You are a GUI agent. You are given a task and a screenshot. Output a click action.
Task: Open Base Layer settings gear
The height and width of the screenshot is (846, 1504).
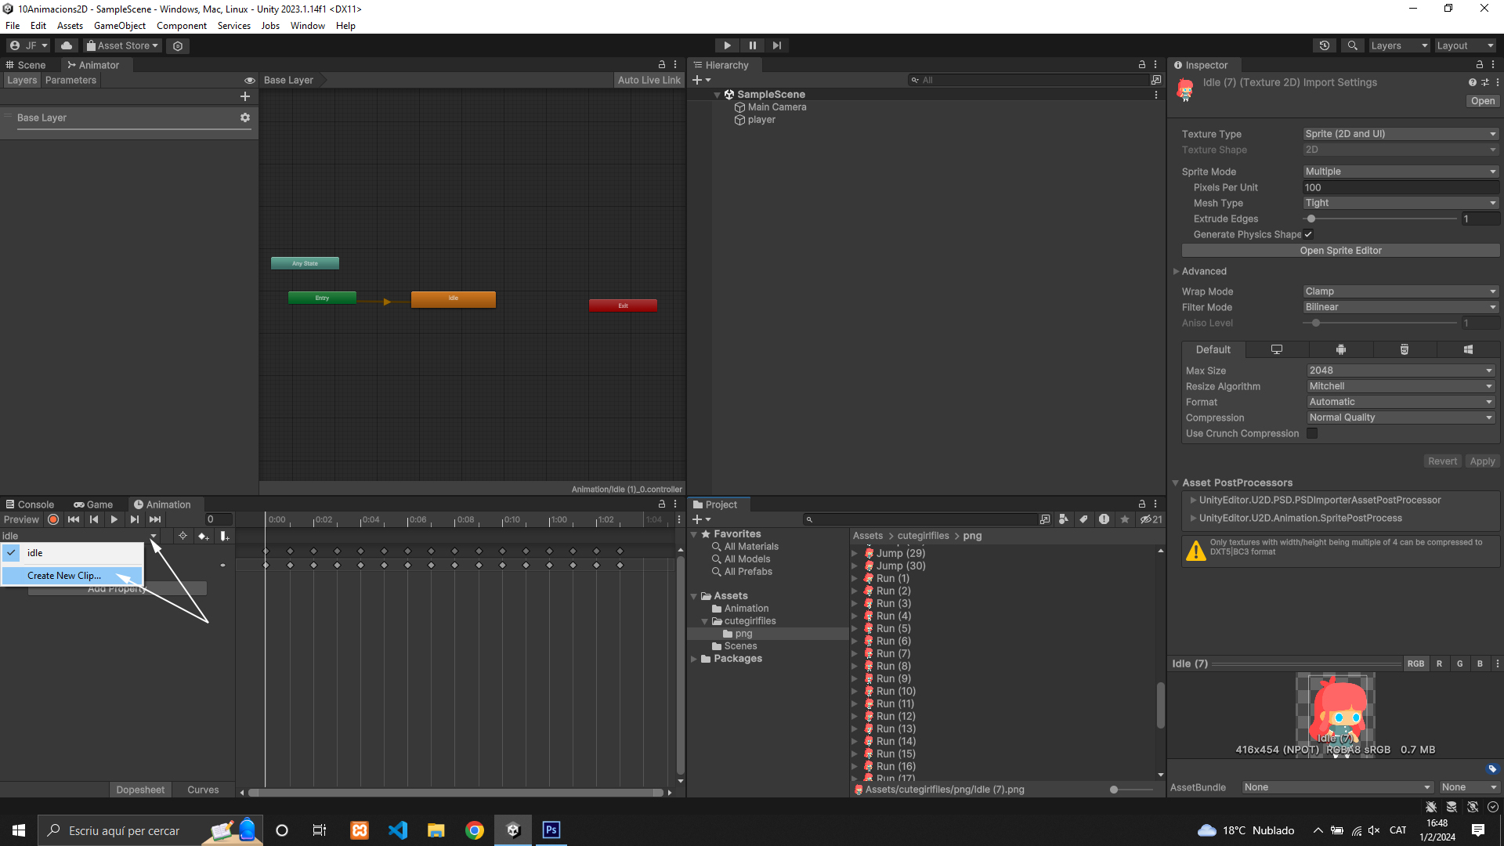click(245, 117)
